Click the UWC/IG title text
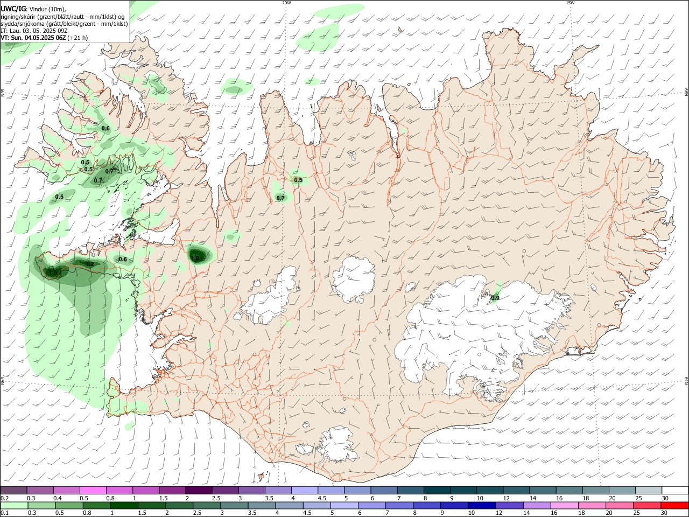The height and width of the screenshot is (517, 689). coord(13,9)
